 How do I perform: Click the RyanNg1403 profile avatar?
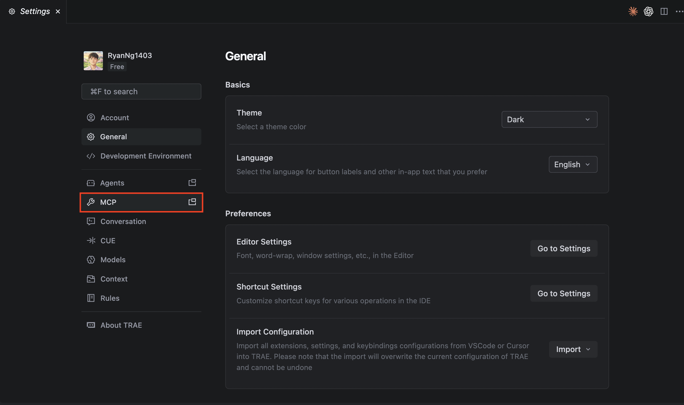[x=93, y=60]
